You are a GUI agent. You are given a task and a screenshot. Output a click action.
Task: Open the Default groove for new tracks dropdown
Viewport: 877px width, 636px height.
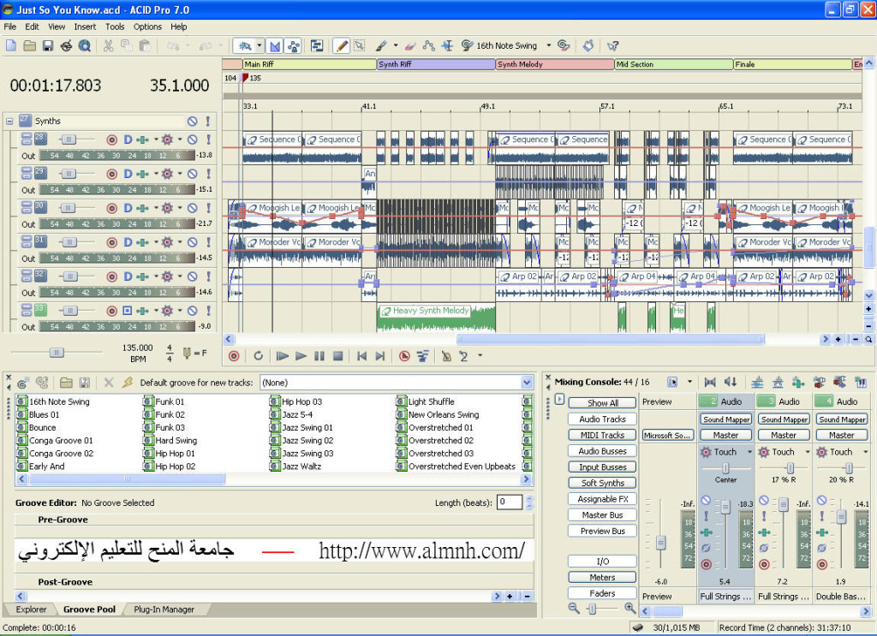coord(527,383)
